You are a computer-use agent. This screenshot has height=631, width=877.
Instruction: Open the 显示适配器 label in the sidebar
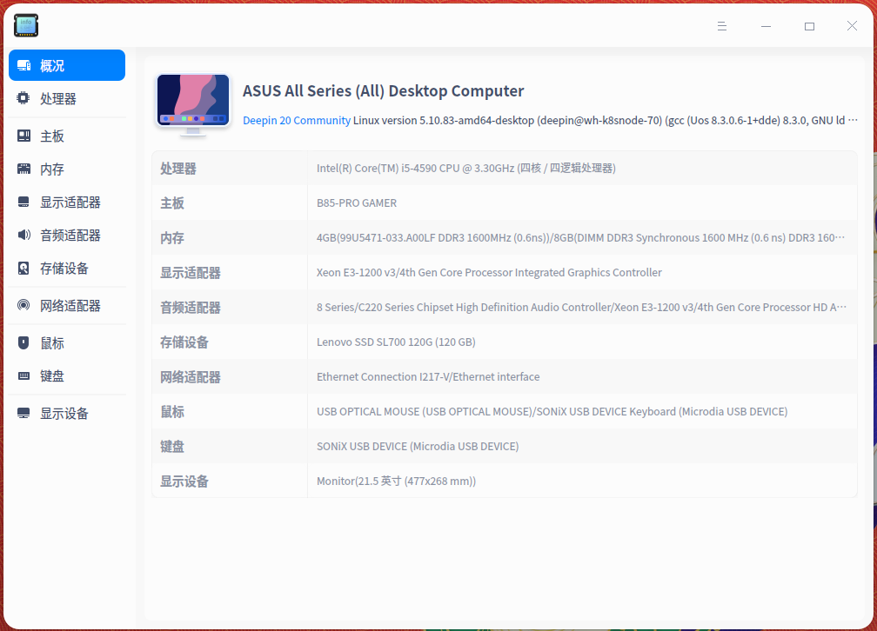pyautogui.click(x=70, y=202)
